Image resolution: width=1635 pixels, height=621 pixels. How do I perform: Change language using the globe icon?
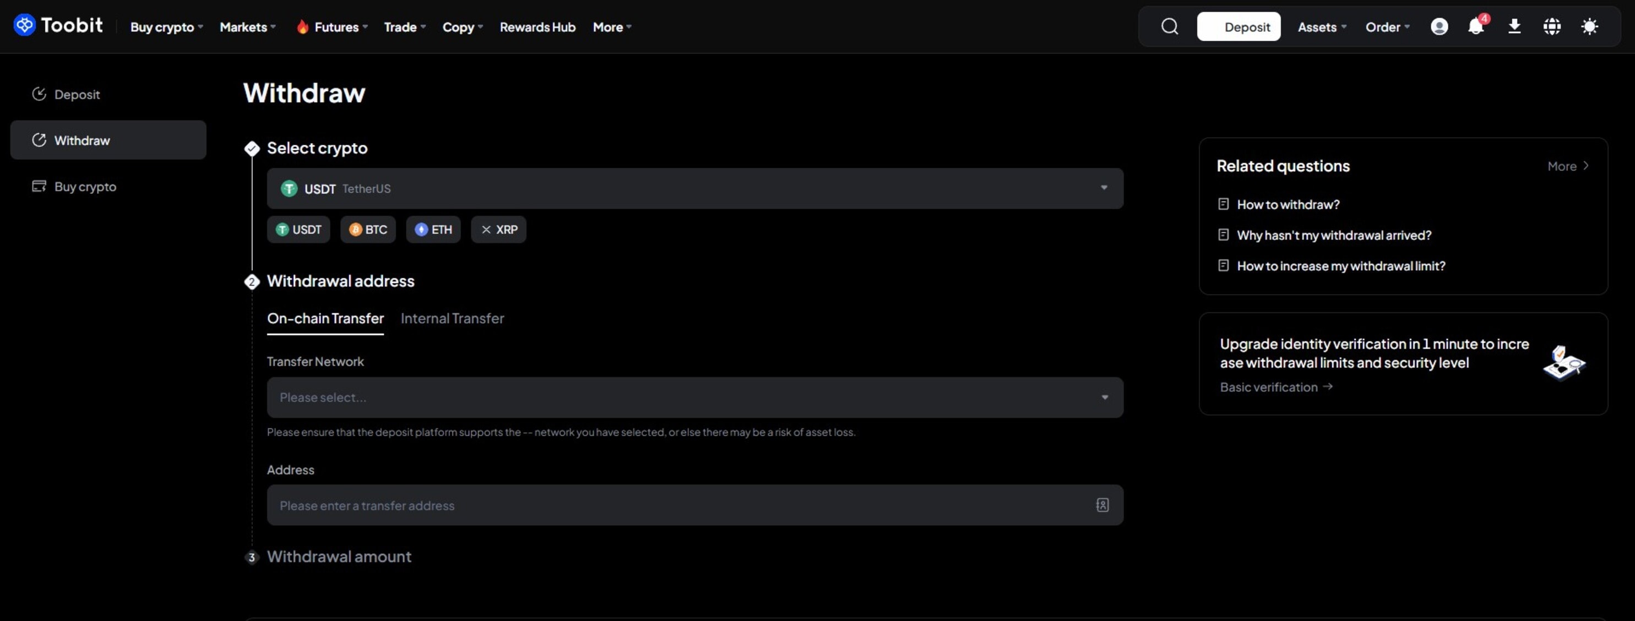tap(1552, 26)
